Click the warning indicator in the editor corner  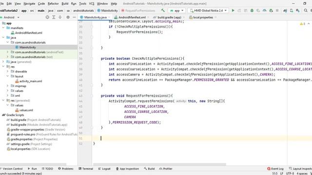click(302, 24)
